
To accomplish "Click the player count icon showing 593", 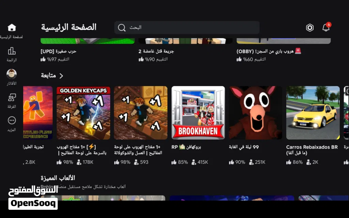I will 136,162.
